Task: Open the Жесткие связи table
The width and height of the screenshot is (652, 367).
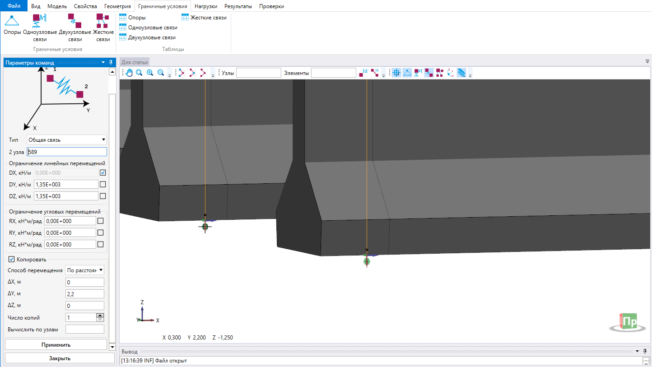Action: tap(204, 18)
